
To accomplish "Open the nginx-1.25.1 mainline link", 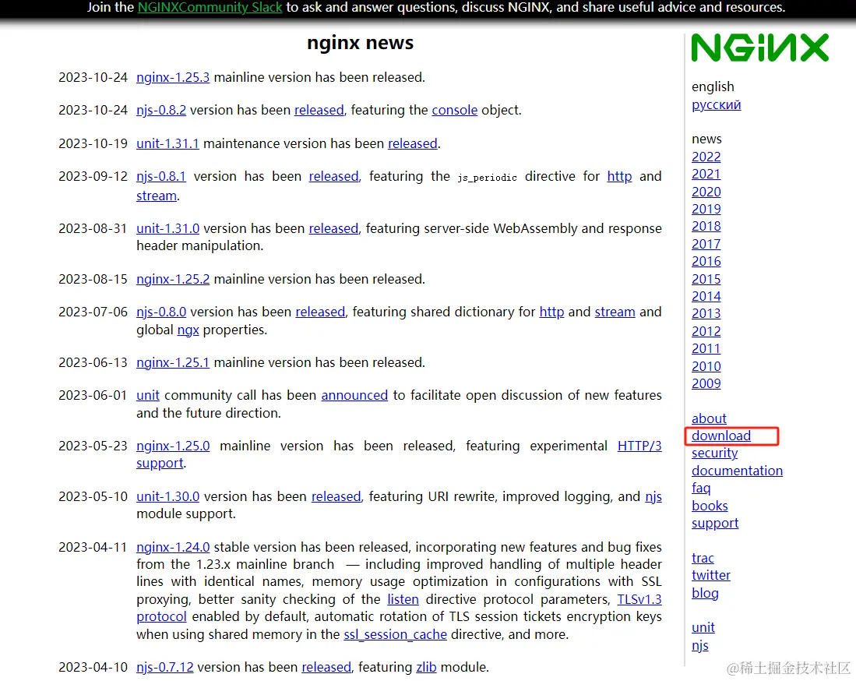I will 173,362.
